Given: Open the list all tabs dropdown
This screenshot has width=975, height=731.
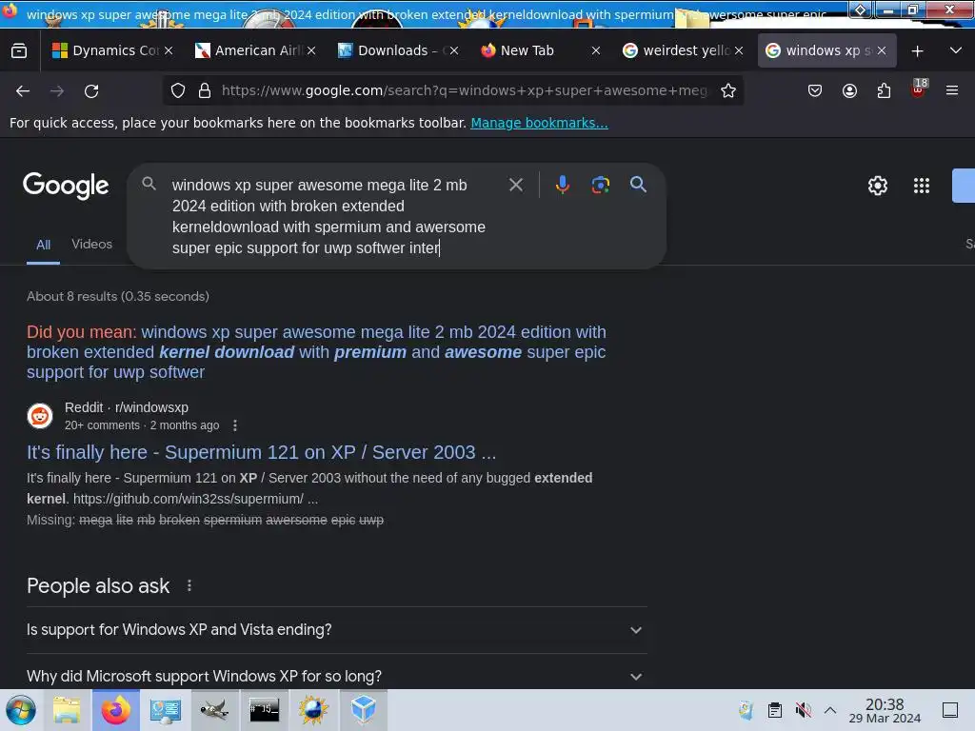Looking at the screenshot, I should [956, 50].
